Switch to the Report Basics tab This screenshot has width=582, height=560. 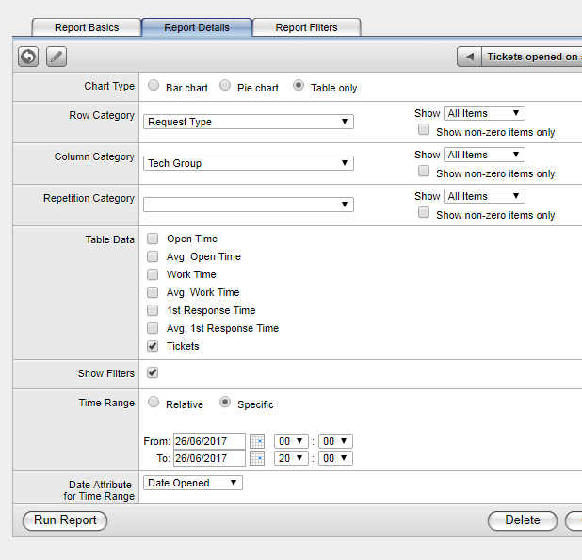(x=87, y=27)
